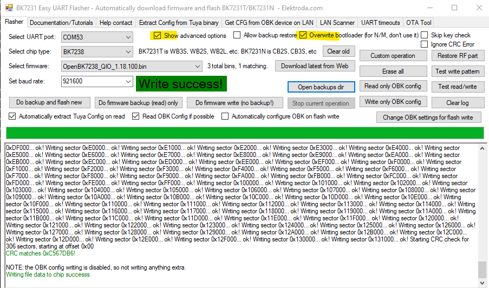Close the Flasher window

(479, 8)
